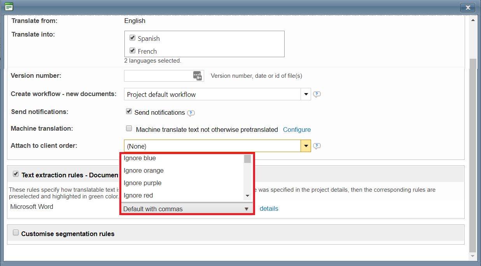Click help icon beside client order dropdown
The image size is (481, 266).
tap(317, 146)
